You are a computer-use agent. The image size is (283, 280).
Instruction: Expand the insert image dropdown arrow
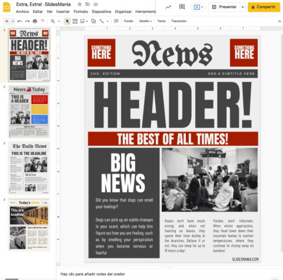pyautogui.click(x=87, y=21)
